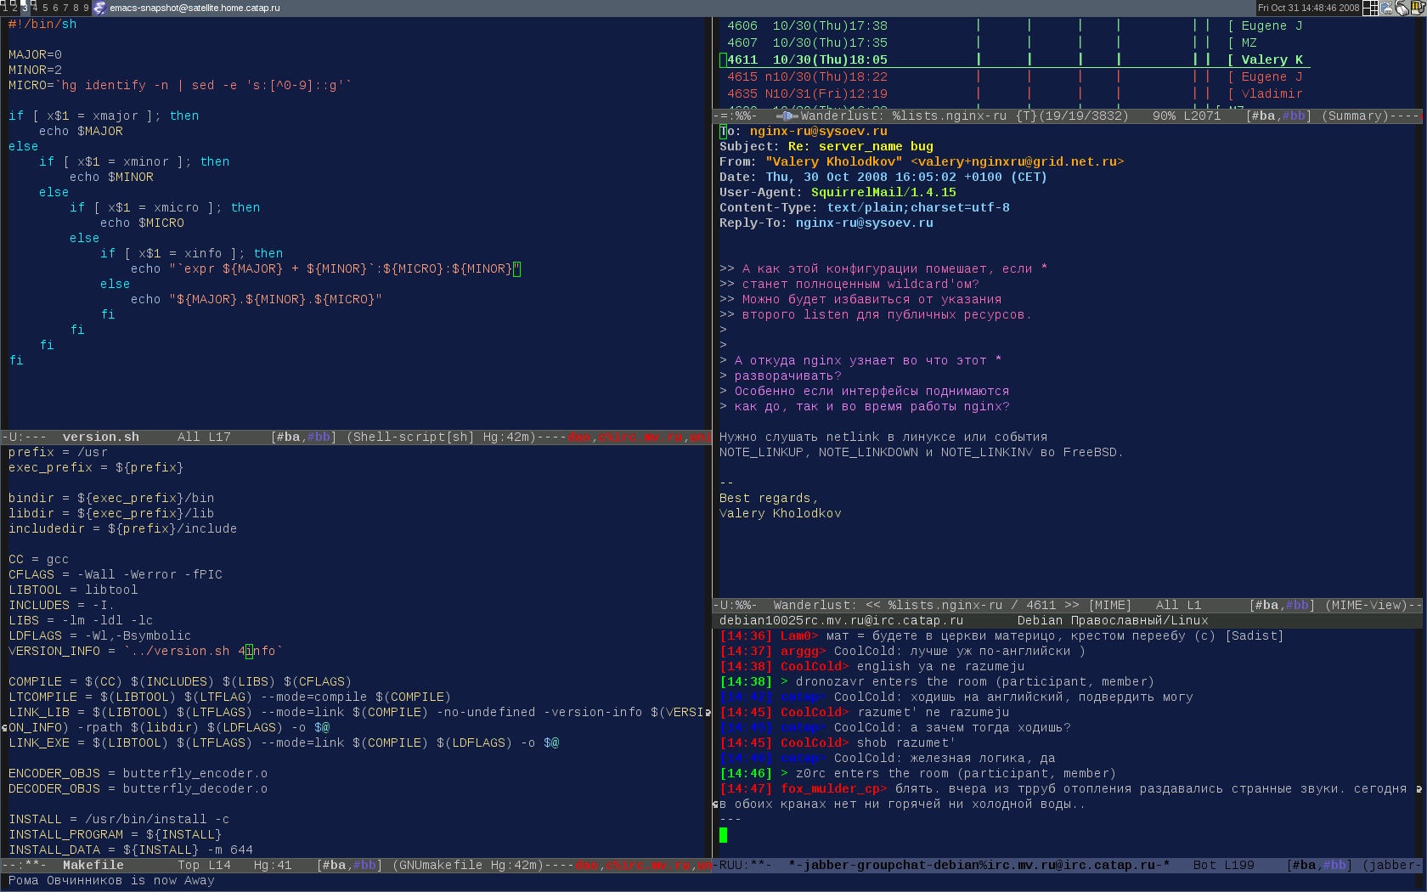This screenshot has height=892, width=1427.
Task: Switch to workspace tag 9
Action: coord(86,8)
